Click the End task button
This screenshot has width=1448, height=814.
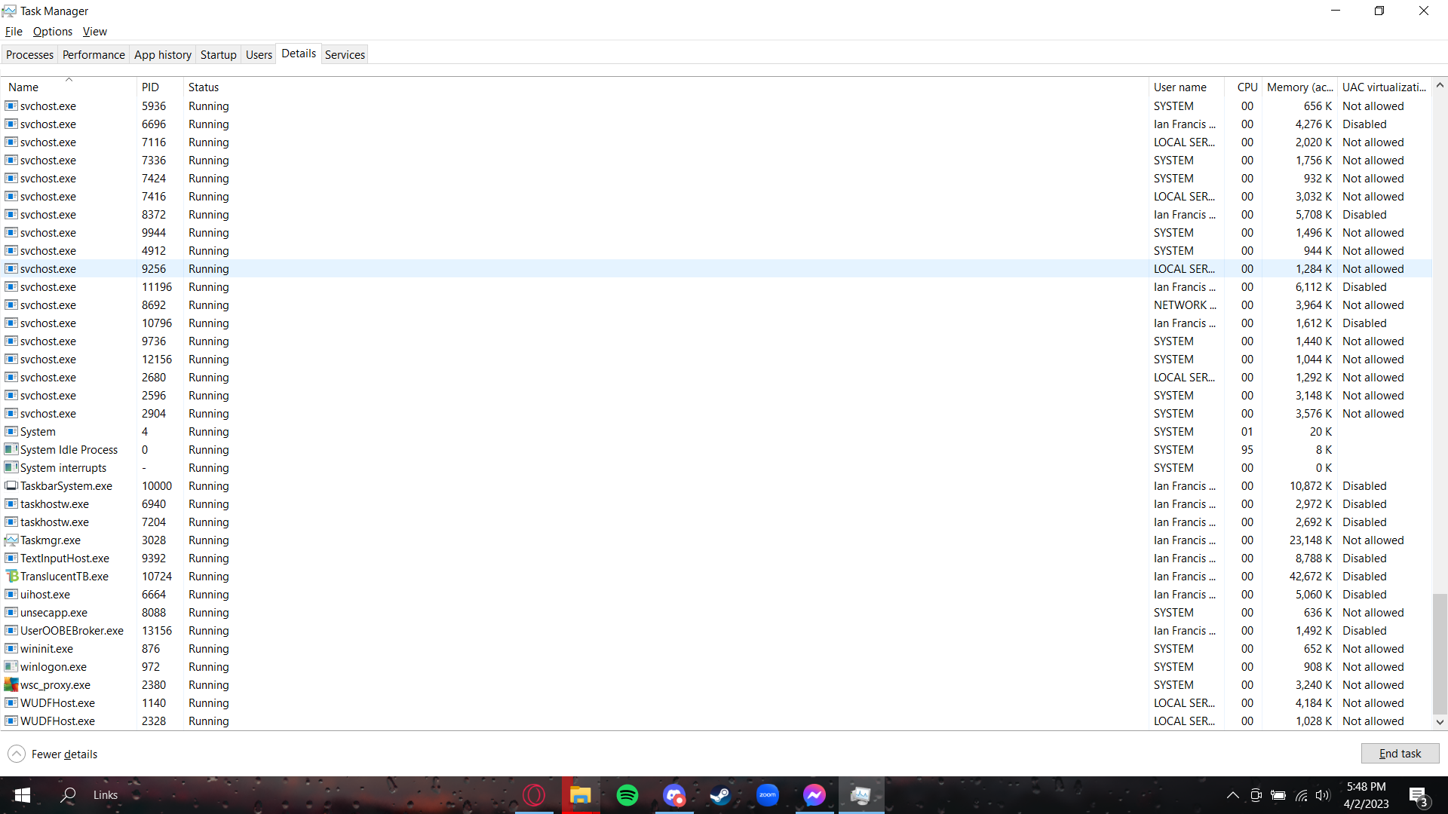coord(1400,753)
